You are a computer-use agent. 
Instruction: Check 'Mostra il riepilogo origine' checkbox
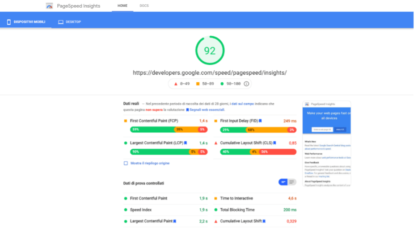click(126, 163)
